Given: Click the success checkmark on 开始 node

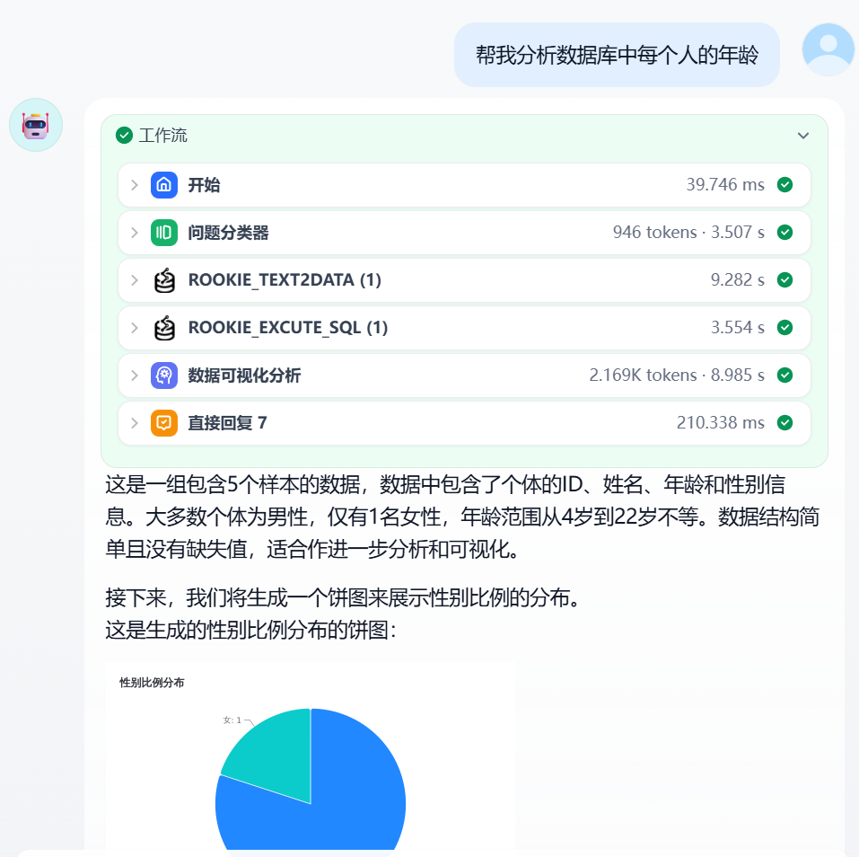Looking at the screenshot, I should pos(784,184).
